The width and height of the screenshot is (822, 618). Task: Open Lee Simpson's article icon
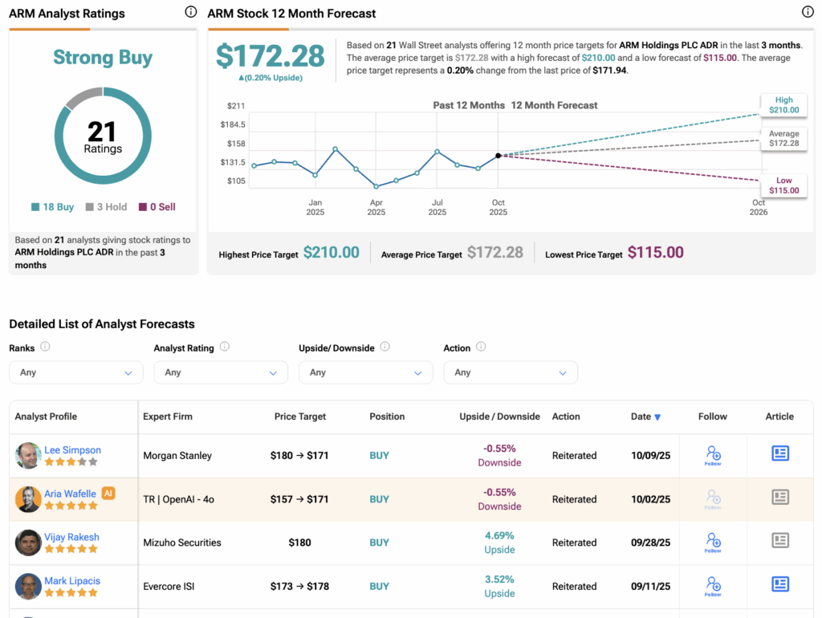click(779, 453)
